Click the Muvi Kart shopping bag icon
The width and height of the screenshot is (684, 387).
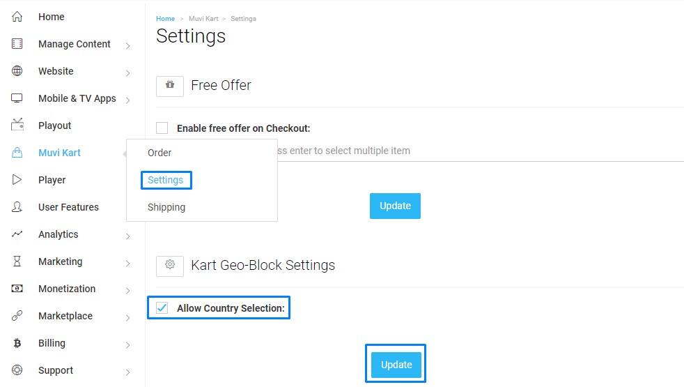pyautogui.click(x=17, y=153)
